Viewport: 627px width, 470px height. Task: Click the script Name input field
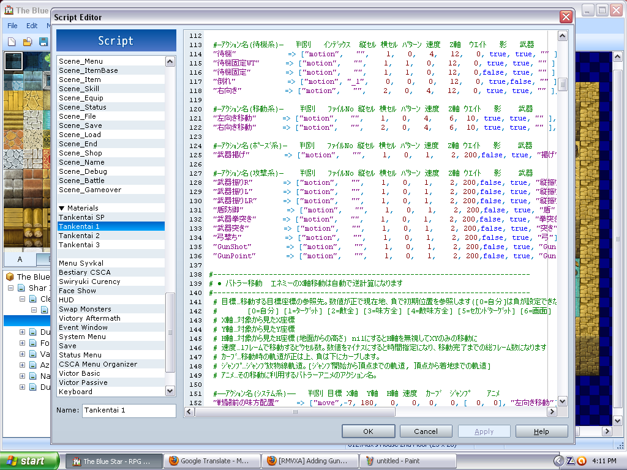pos(129,410)
